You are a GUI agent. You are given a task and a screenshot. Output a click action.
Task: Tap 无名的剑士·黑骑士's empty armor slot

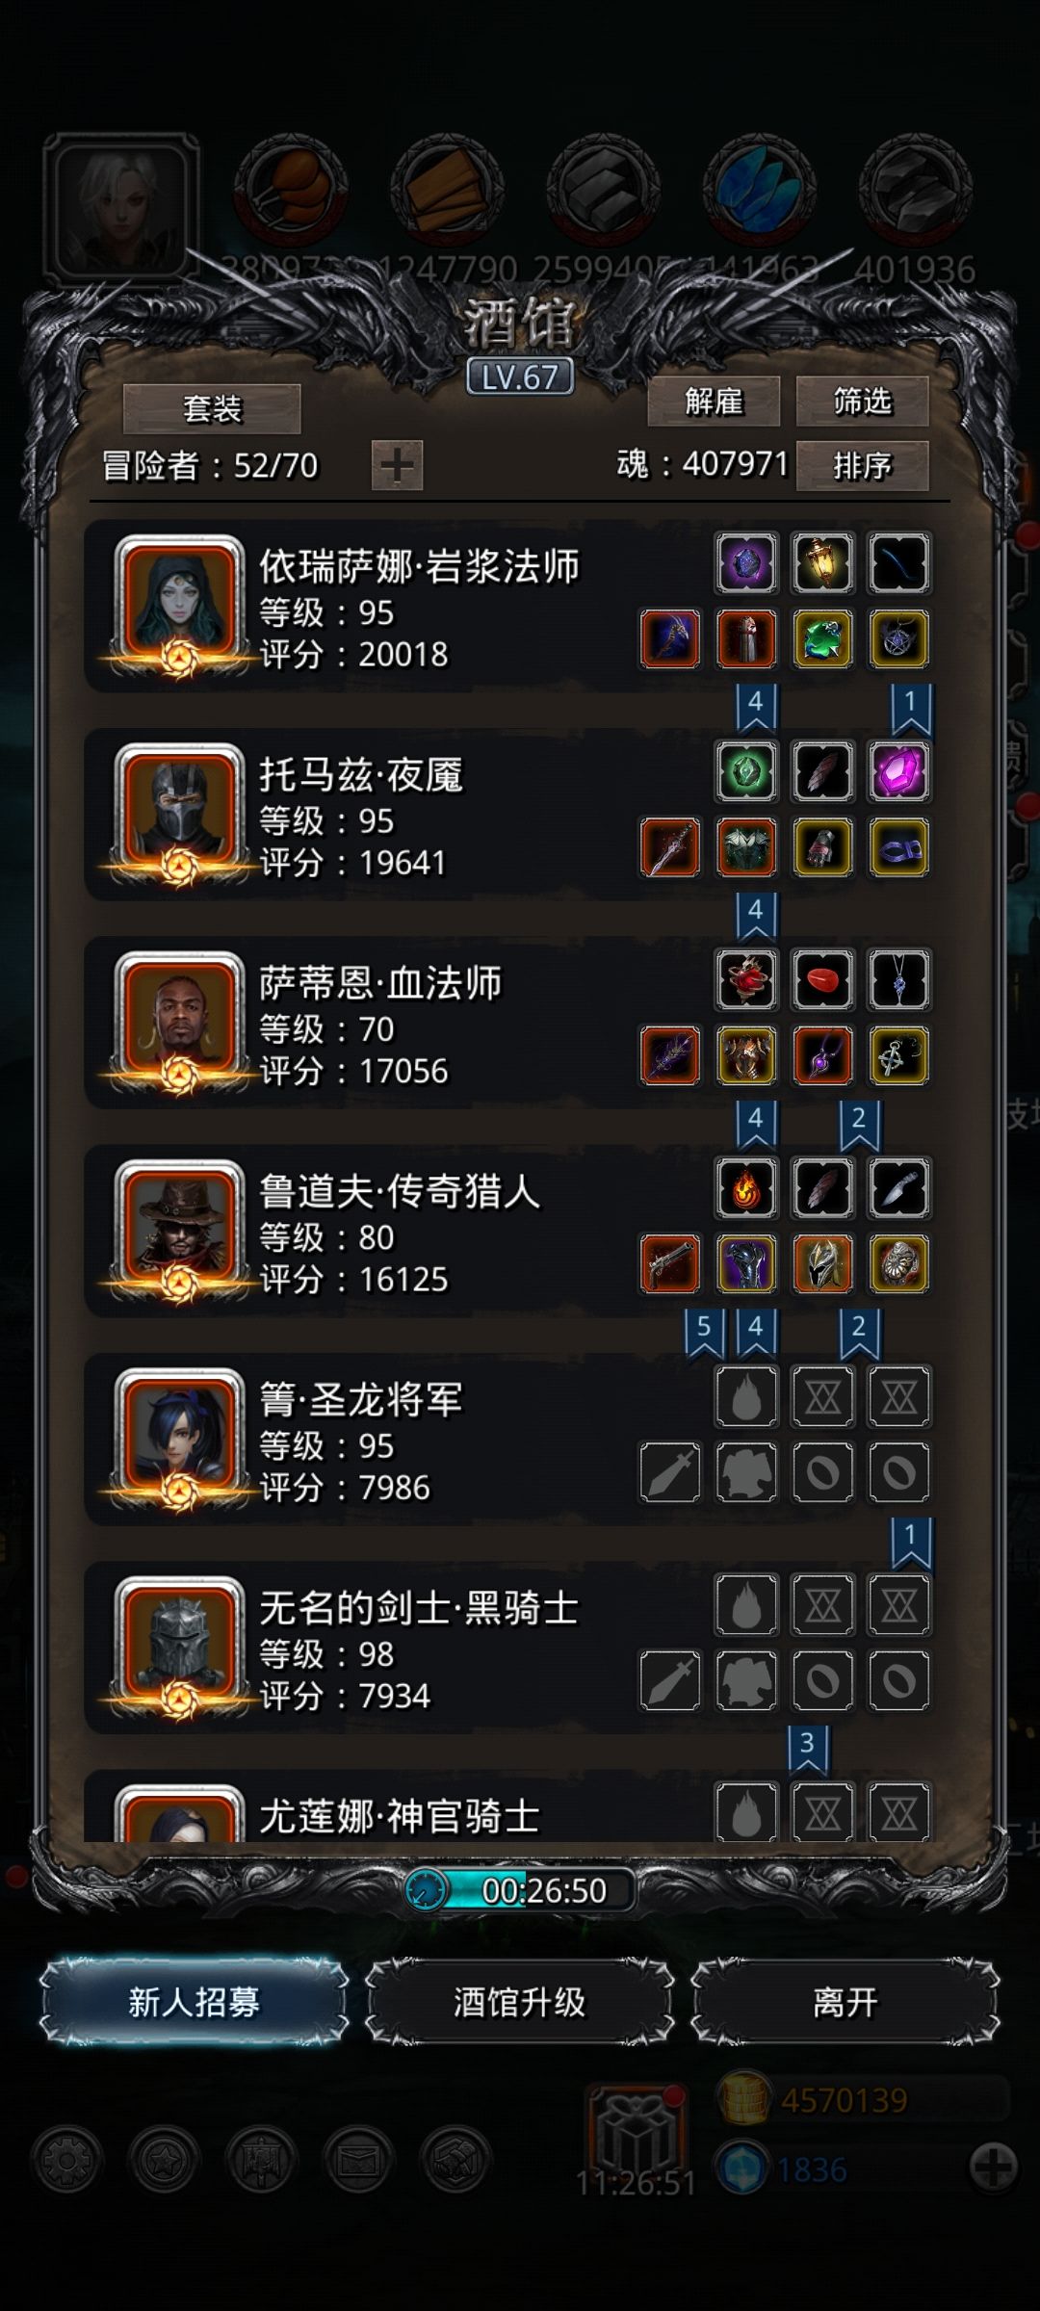(746, 1680)
